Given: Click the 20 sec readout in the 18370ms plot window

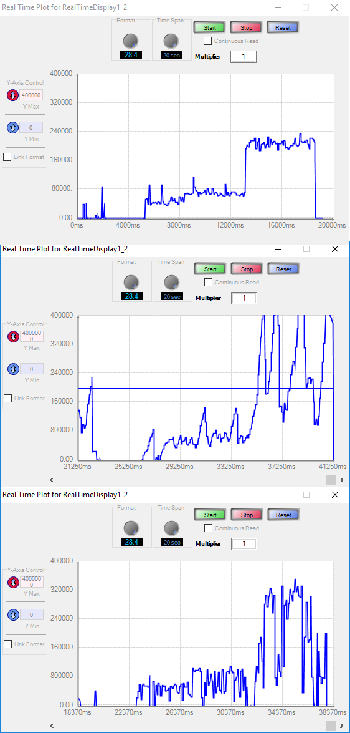Looking at the screenshot, I should (x=172, y=542).
